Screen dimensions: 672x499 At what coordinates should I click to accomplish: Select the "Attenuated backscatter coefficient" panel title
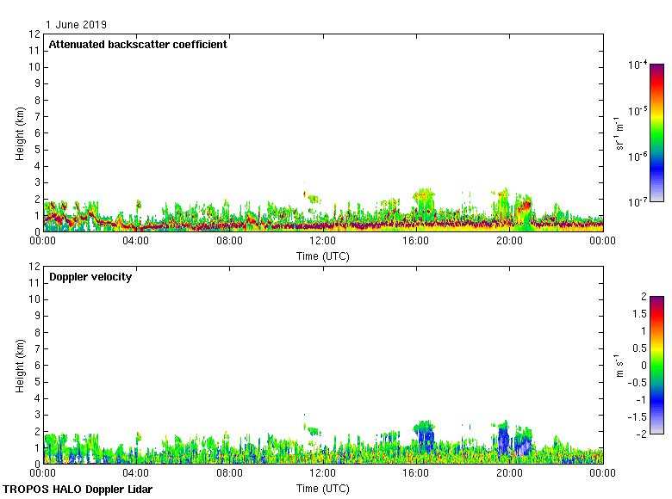tap(138, 45)
